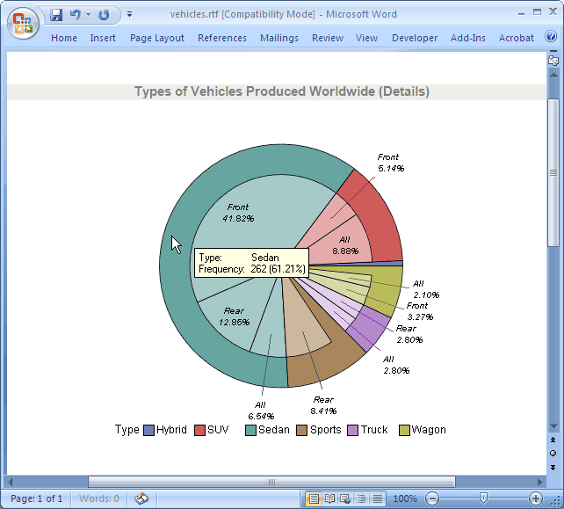Click the horizontal scrollbar thumb
The height and width of the screenshot is (509, 564).
tap(272, 482)
